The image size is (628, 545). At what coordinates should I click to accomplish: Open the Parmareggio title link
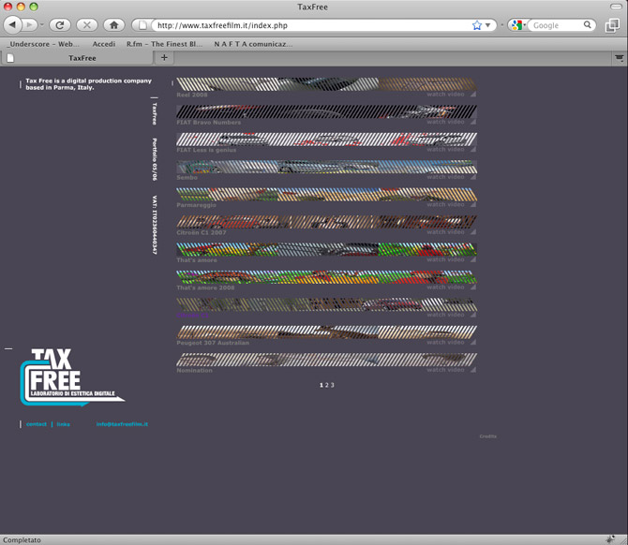[196, 205]
